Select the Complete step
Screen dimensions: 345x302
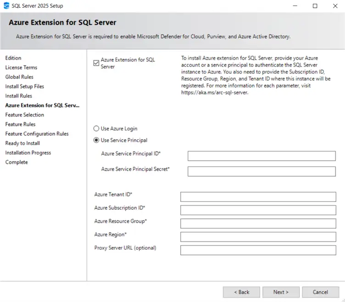coord(17,162)
